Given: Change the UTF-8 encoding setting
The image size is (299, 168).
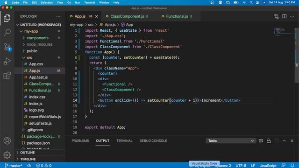Looking at the screenshot, I should (241, 166).
